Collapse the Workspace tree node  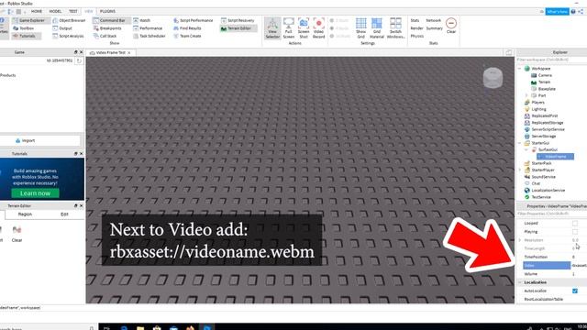(x=520, y=69)
